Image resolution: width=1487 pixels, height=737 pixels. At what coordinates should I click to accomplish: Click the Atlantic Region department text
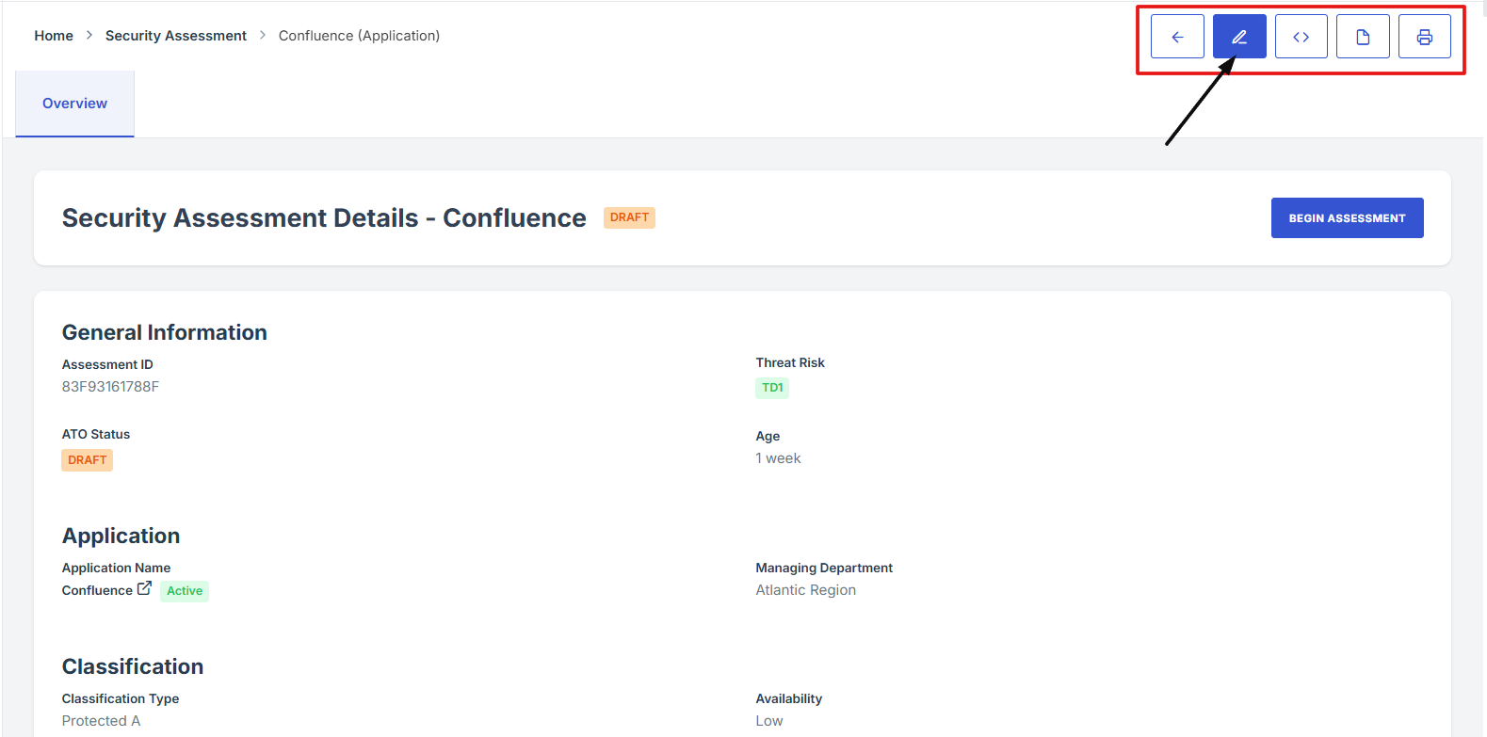tap(805, 590)
